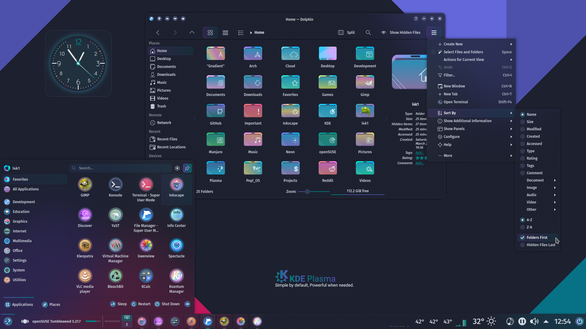Select Sort By Created radio option
This screenshot has height=329, width=586.
(530, 136)
